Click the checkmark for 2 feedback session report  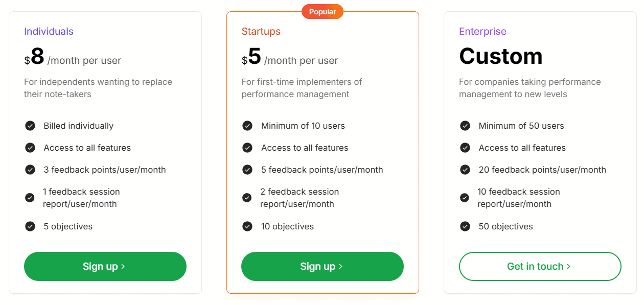click(247, 197)
